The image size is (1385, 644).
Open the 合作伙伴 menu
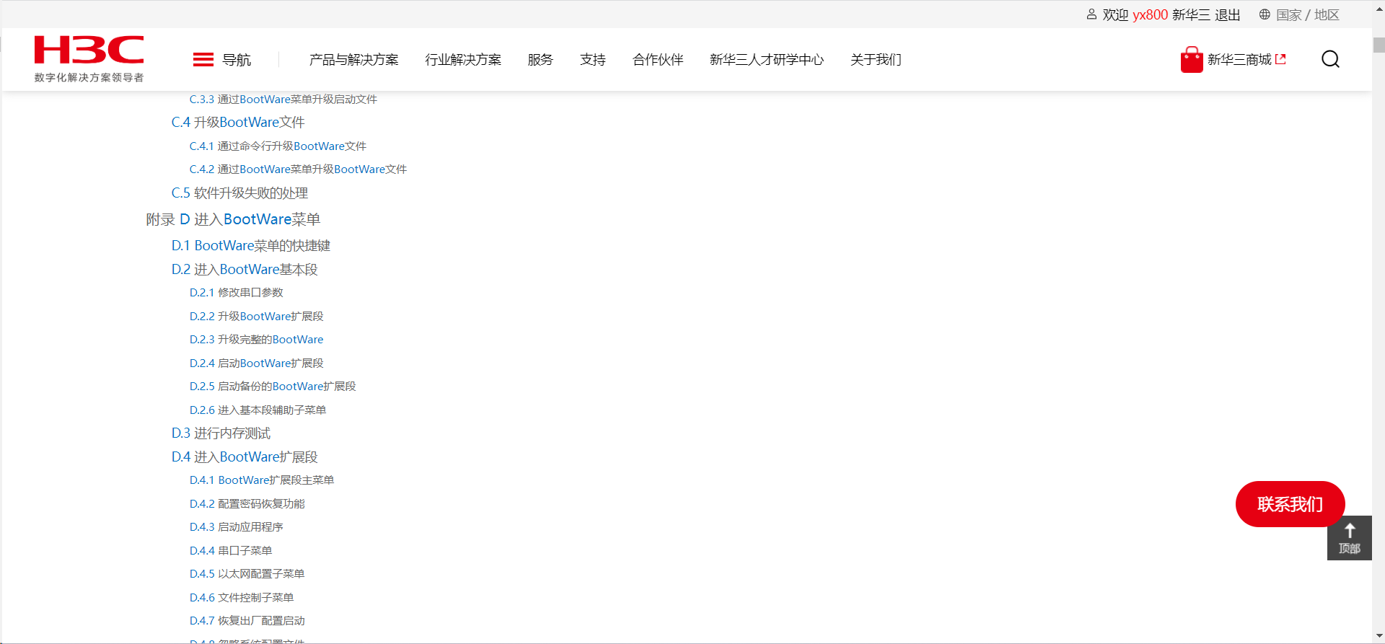[658, 60]
